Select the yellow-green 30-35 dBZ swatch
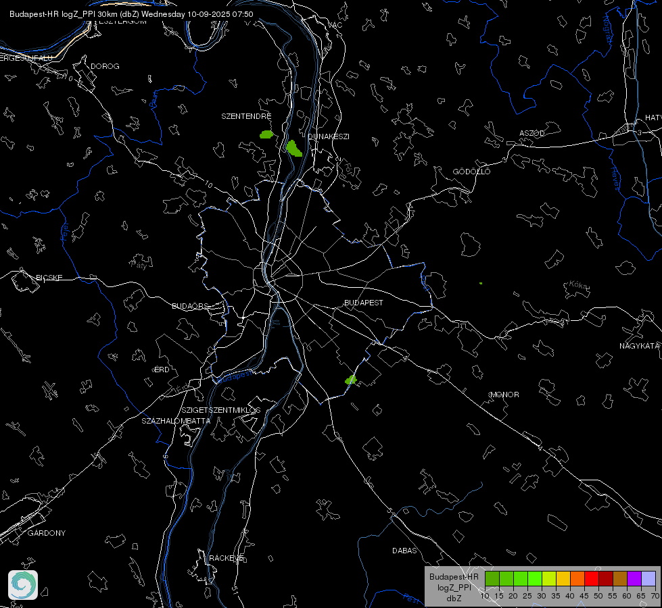This screenshot has width=662, height=608. 549,578
